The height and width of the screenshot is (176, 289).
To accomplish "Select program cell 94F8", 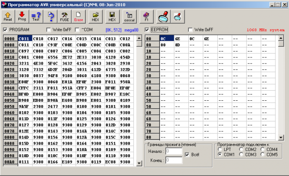I will point(54,76).
